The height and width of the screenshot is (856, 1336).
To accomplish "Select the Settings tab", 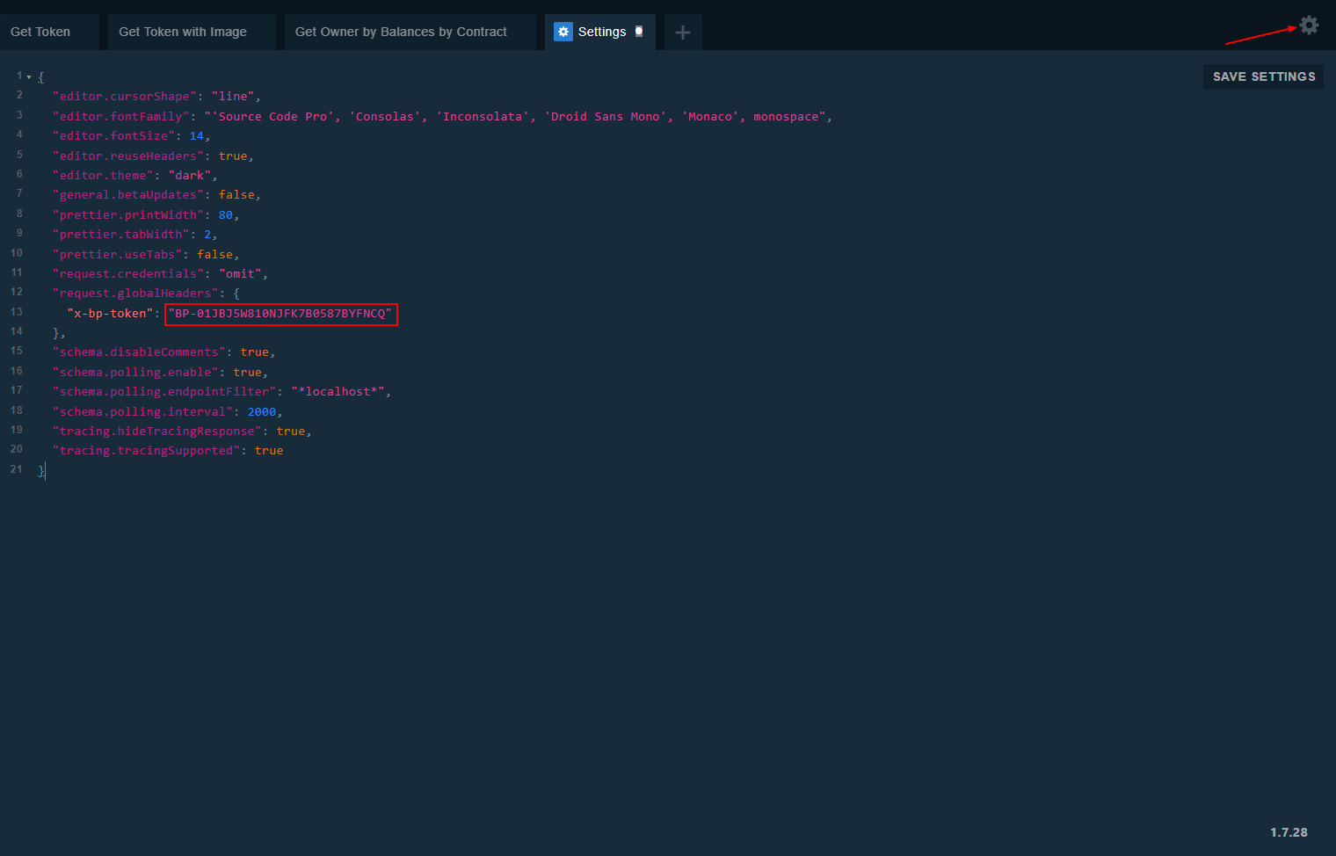I will [x=600, y=32].
